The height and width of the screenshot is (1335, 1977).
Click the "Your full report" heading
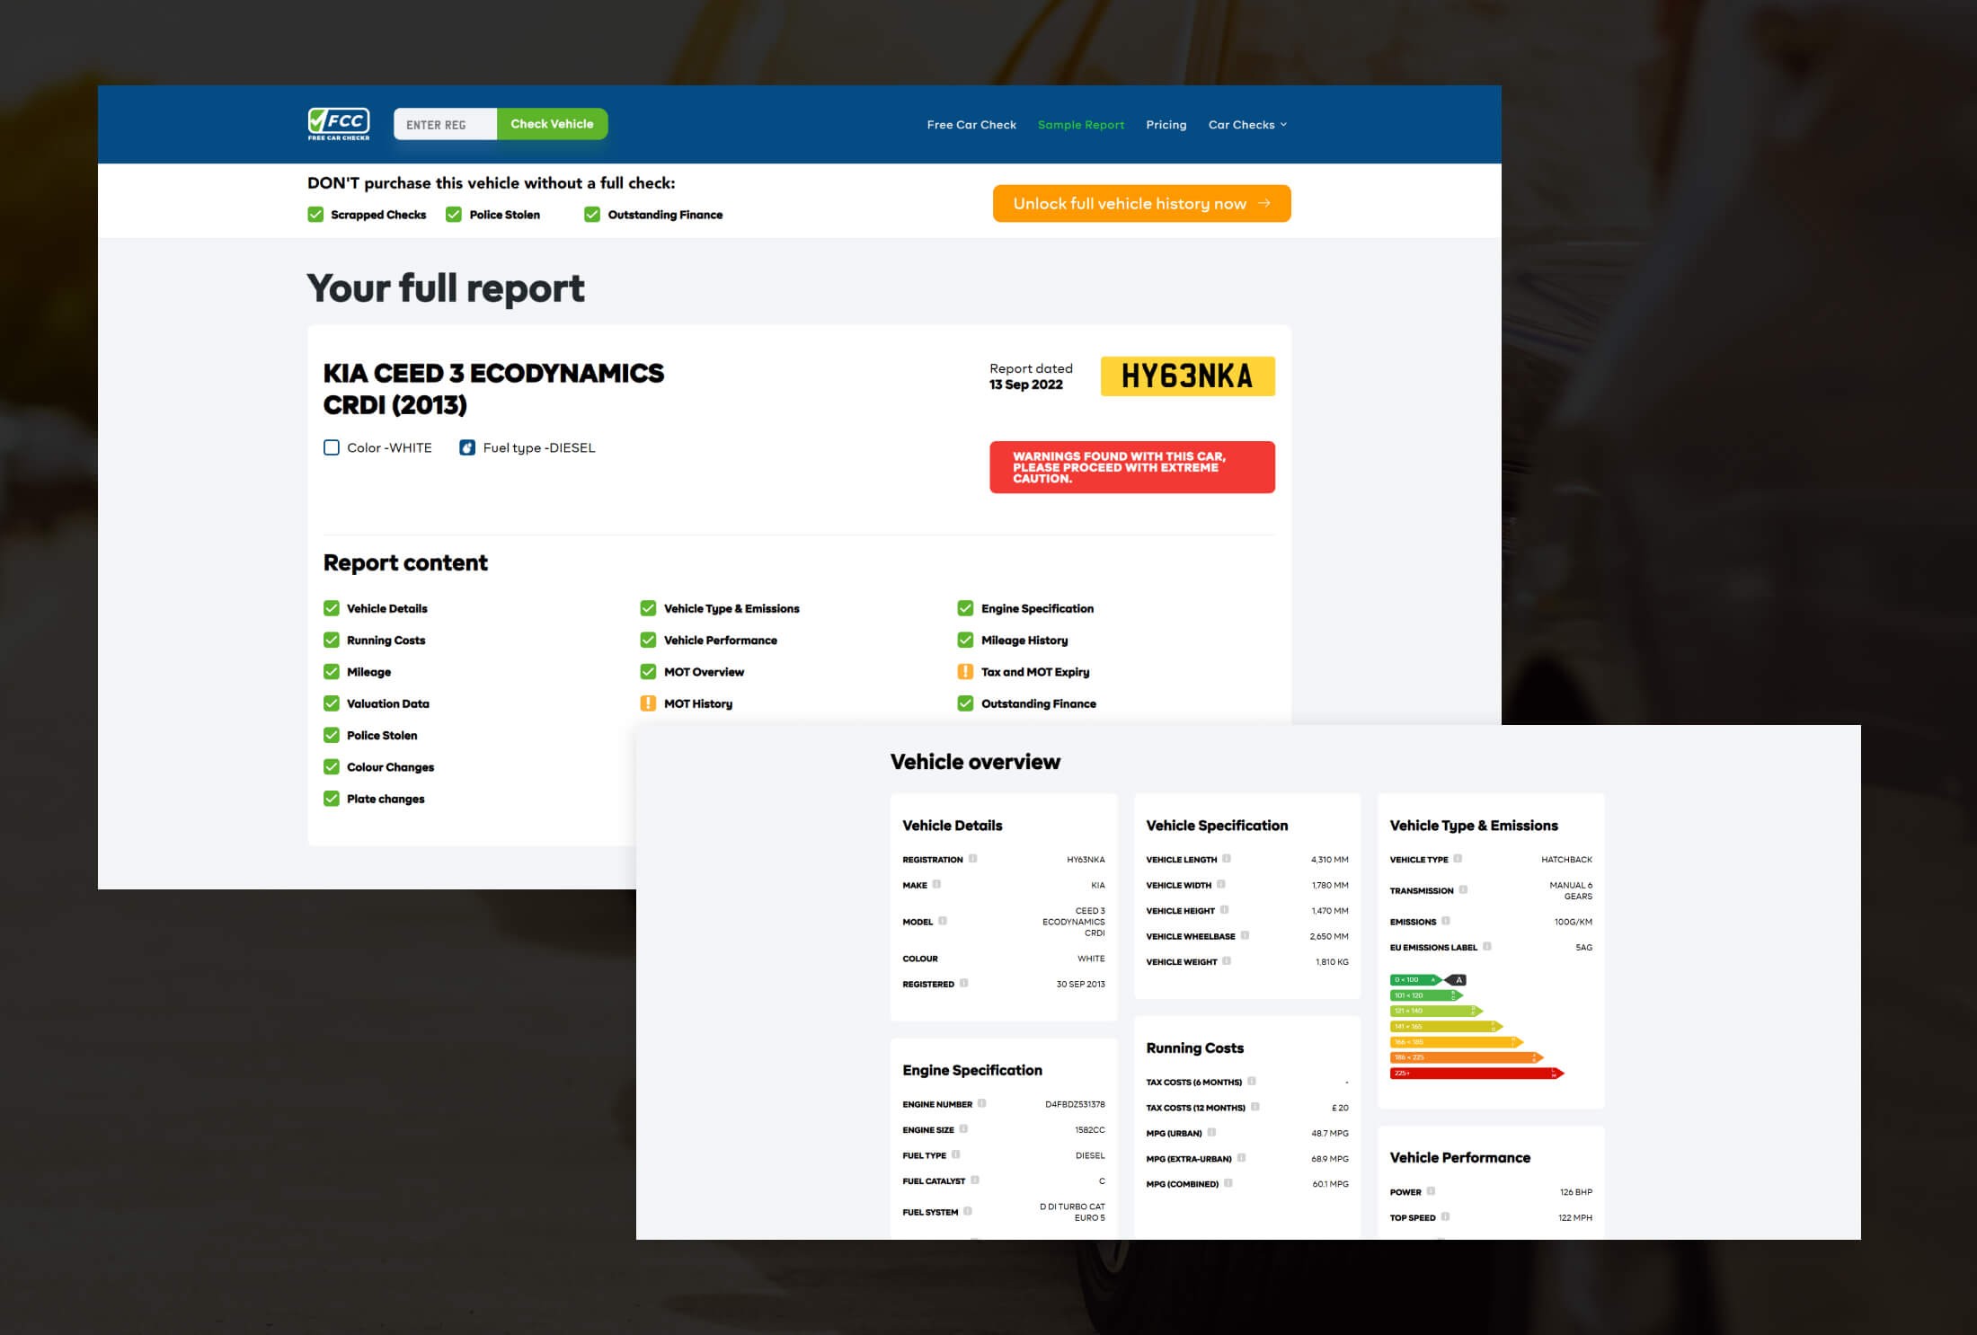coord(446,288)
